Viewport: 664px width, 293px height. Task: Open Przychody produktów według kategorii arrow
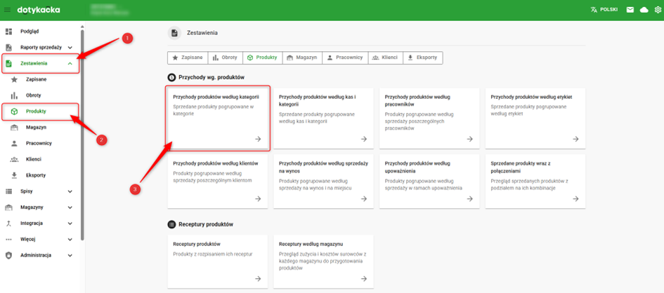point(258,139)
